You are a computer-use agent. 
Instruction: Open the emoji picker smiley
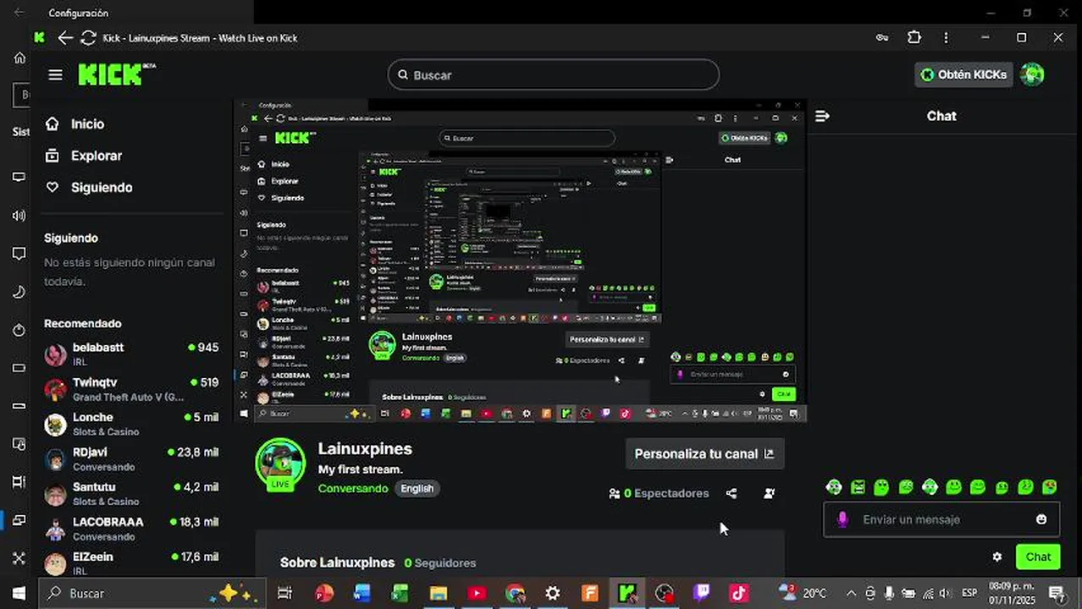[1041, 519]
